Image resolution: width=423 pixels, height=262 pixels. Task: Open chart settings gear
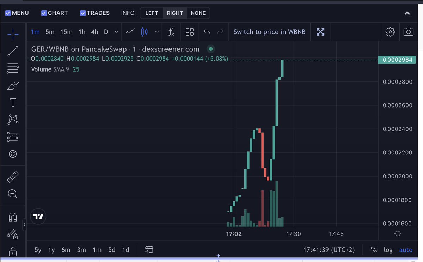click(390, 32)
